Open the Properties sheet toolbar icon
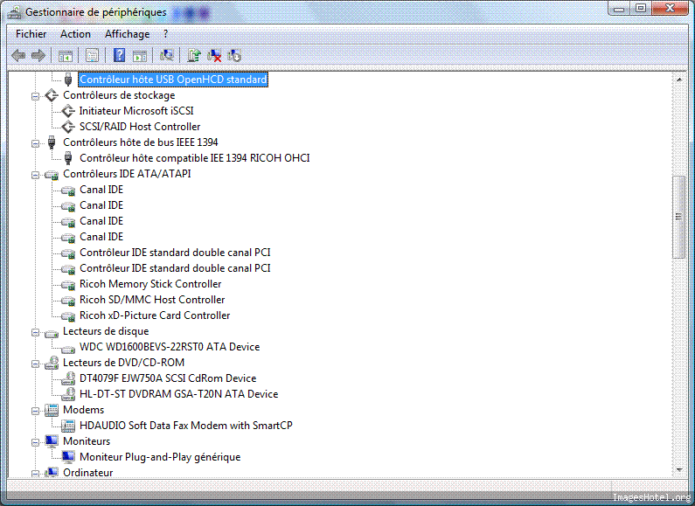 pos(92,56)
